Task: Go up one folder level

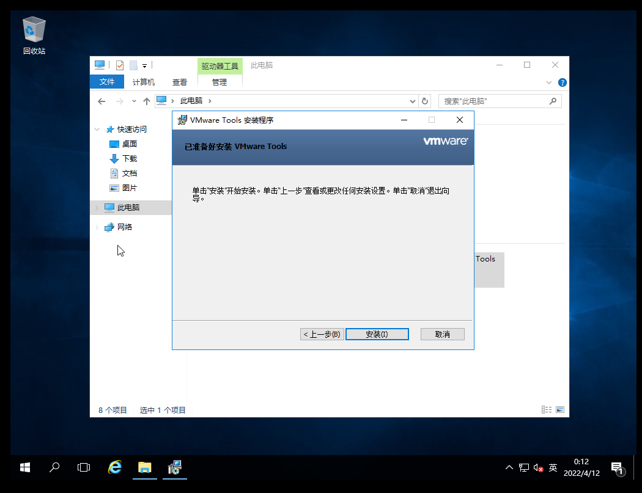Action: point(147,101)
